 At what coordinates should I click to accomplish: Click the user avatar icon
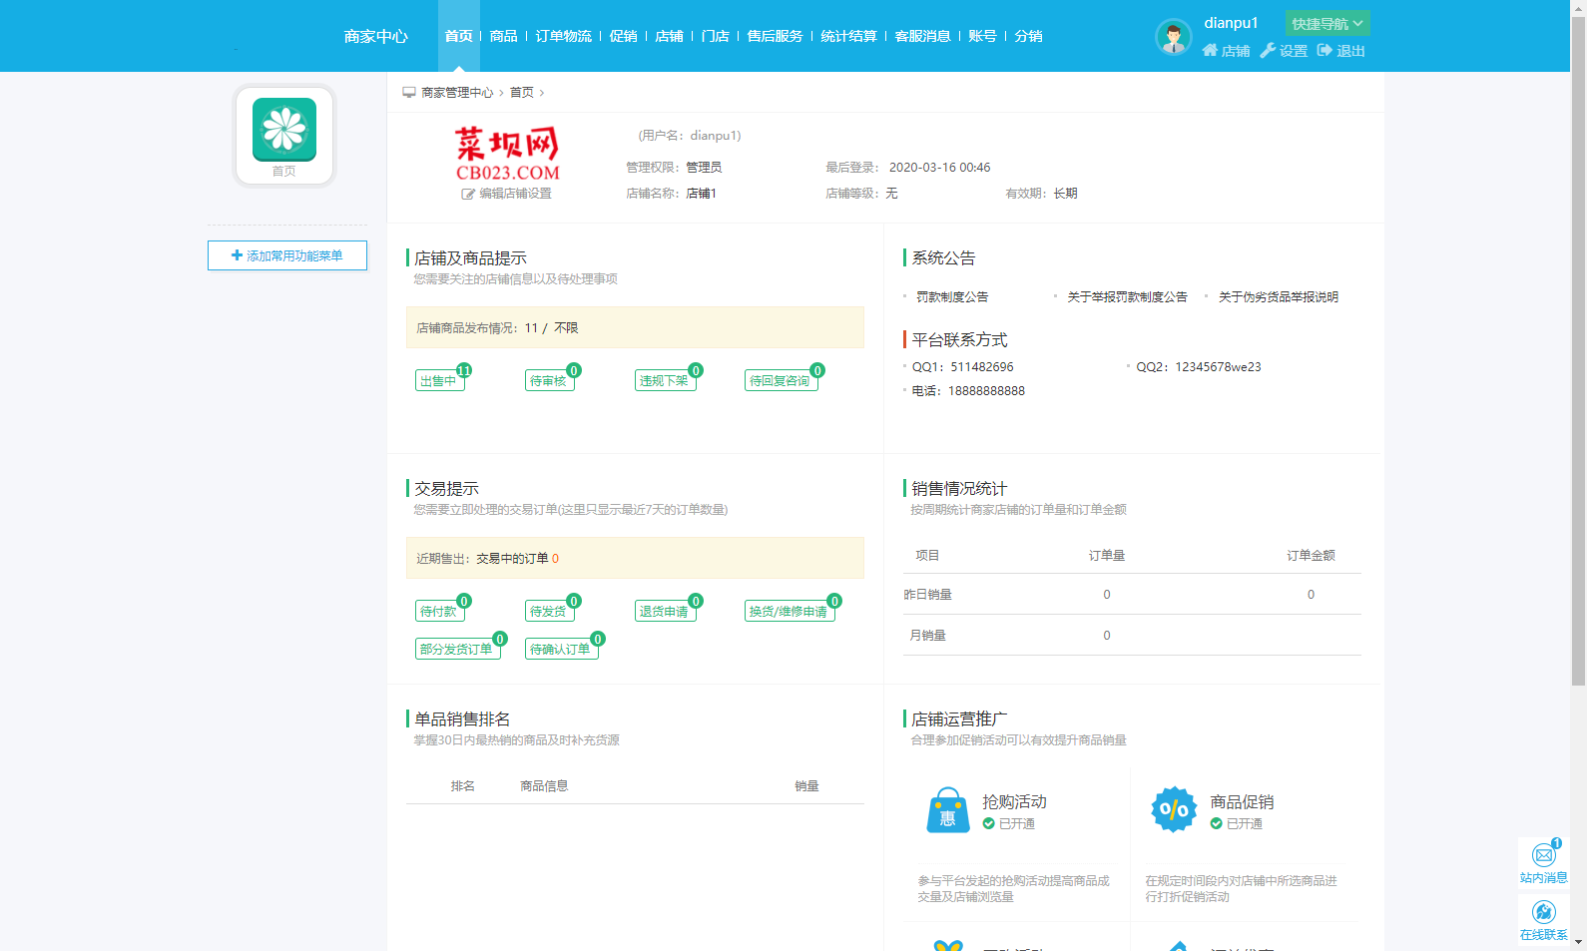[1174, 37]
